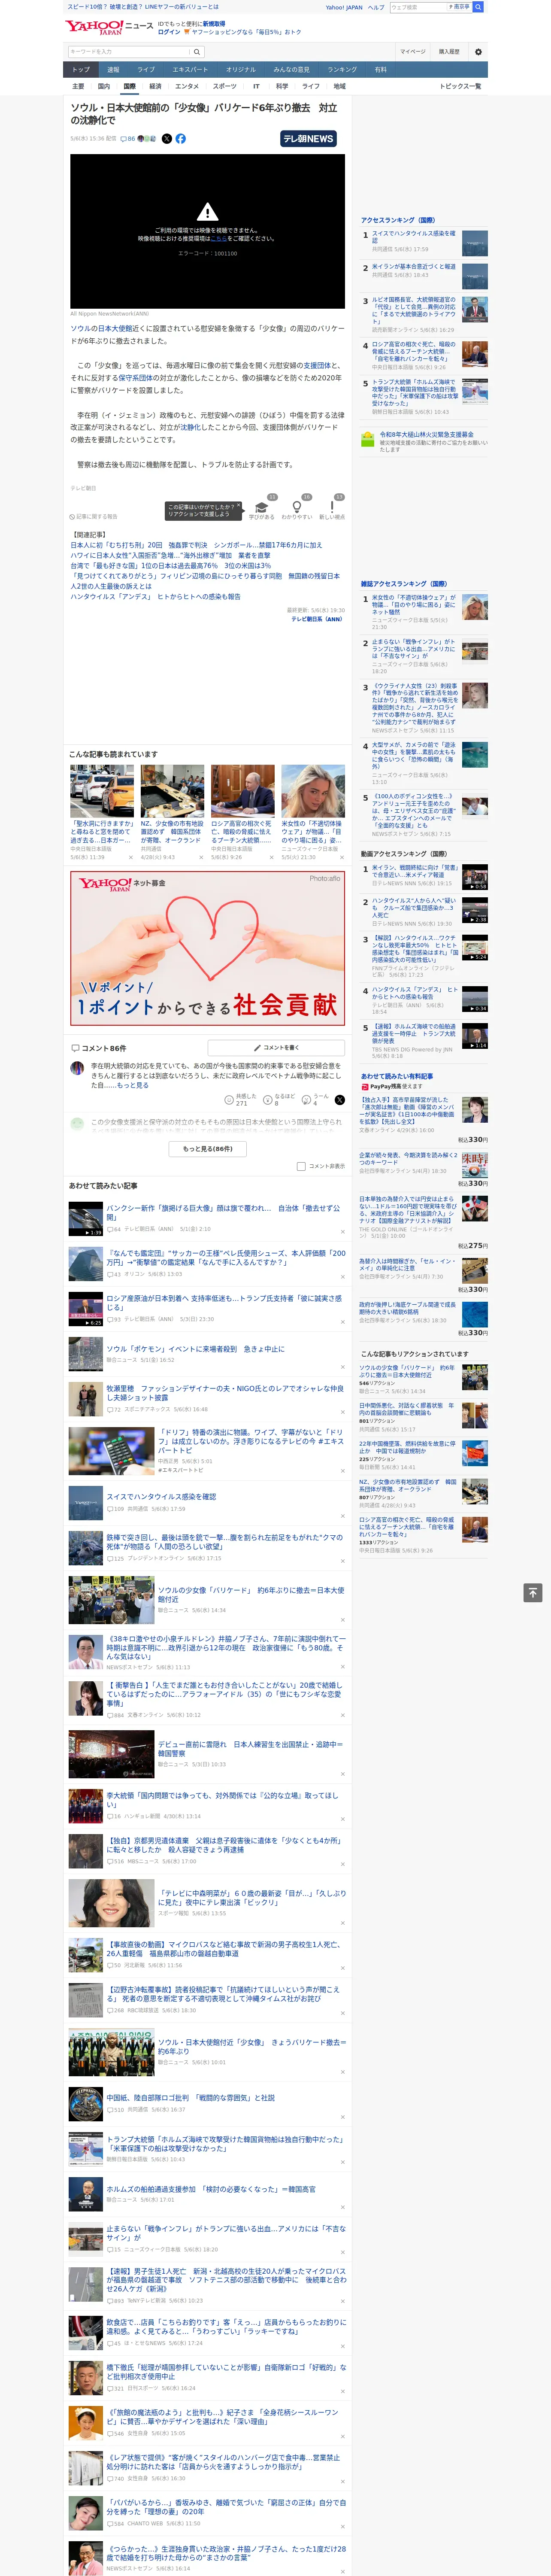
Task: React with わかりやすい light bulb
Action: tap(297, 508)
